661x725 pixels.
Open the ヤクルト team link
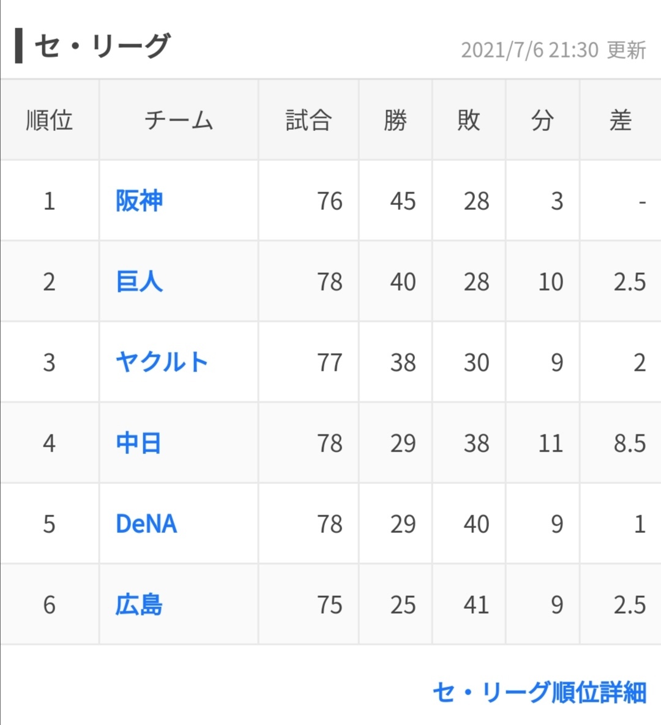162,362
